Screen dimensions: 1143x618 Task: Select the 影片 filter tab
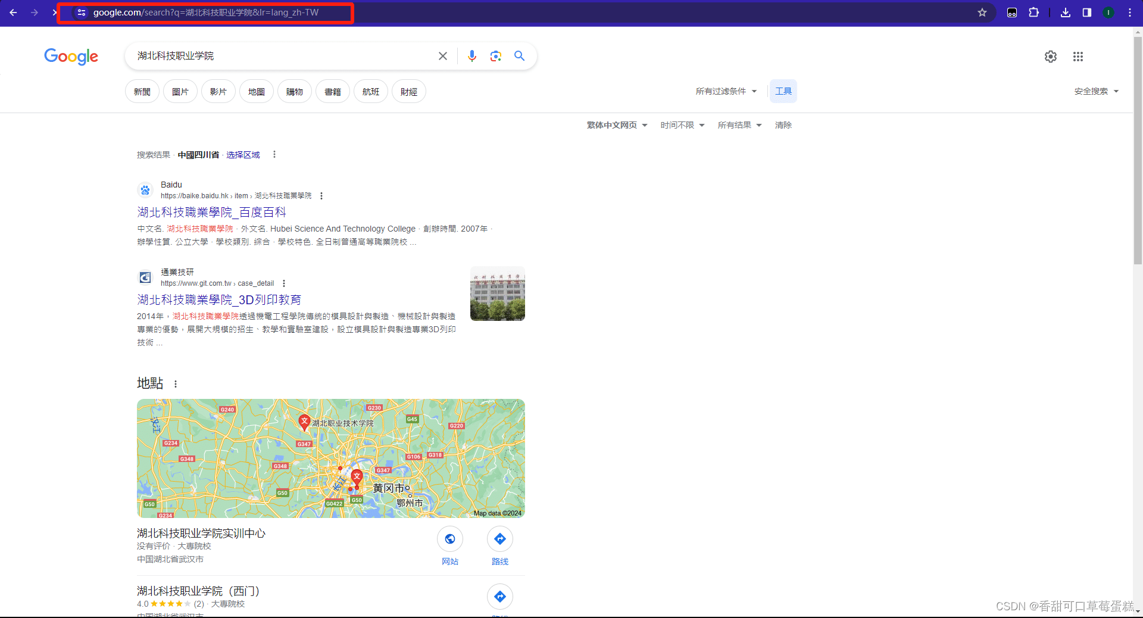click(218, 92)
